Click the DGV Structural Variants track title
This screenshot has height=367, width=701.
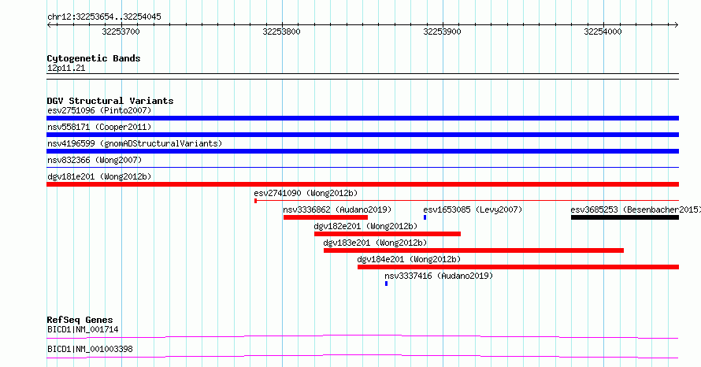point(110,101)
